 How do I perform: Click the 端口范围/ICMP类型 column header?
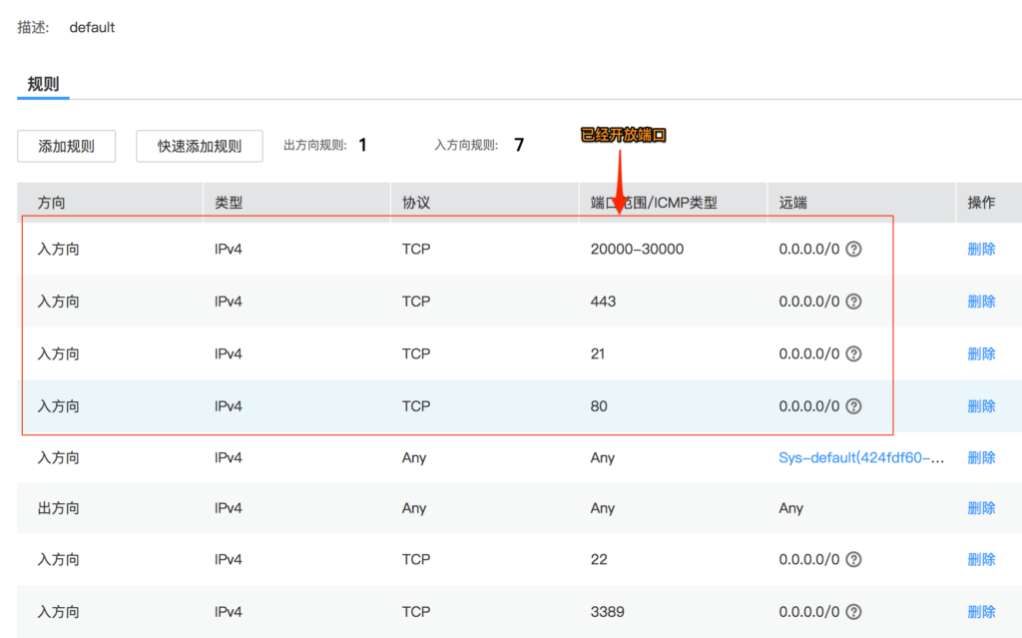point(653,203)
